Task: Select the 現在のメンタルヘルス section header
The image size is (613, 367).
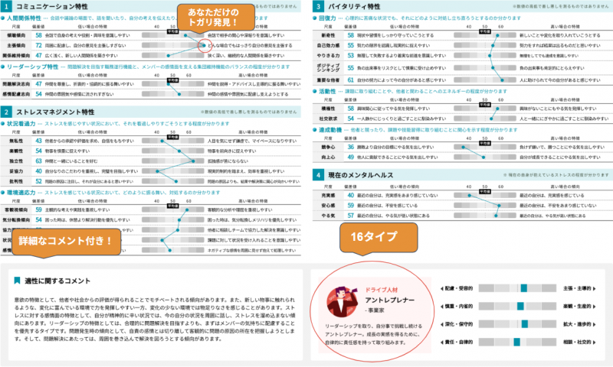Action: pos(360,175)
